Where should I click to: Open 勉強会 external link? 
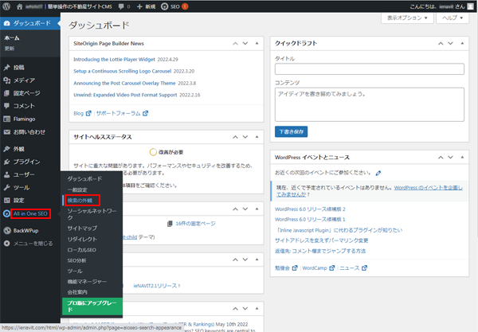tap(286, 268)
